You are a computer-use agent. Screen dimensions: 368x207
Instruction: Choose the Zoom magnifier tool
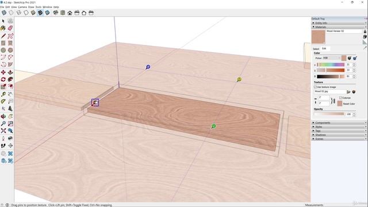[3, 124]
